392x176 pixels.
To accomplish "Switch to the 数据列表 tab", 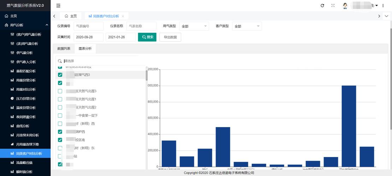I will click(x=64, y=49).
